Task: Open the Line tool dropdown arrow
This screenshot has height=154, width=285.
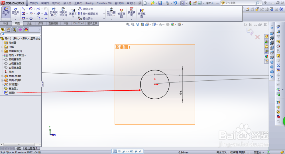Action: coord(27,9)
